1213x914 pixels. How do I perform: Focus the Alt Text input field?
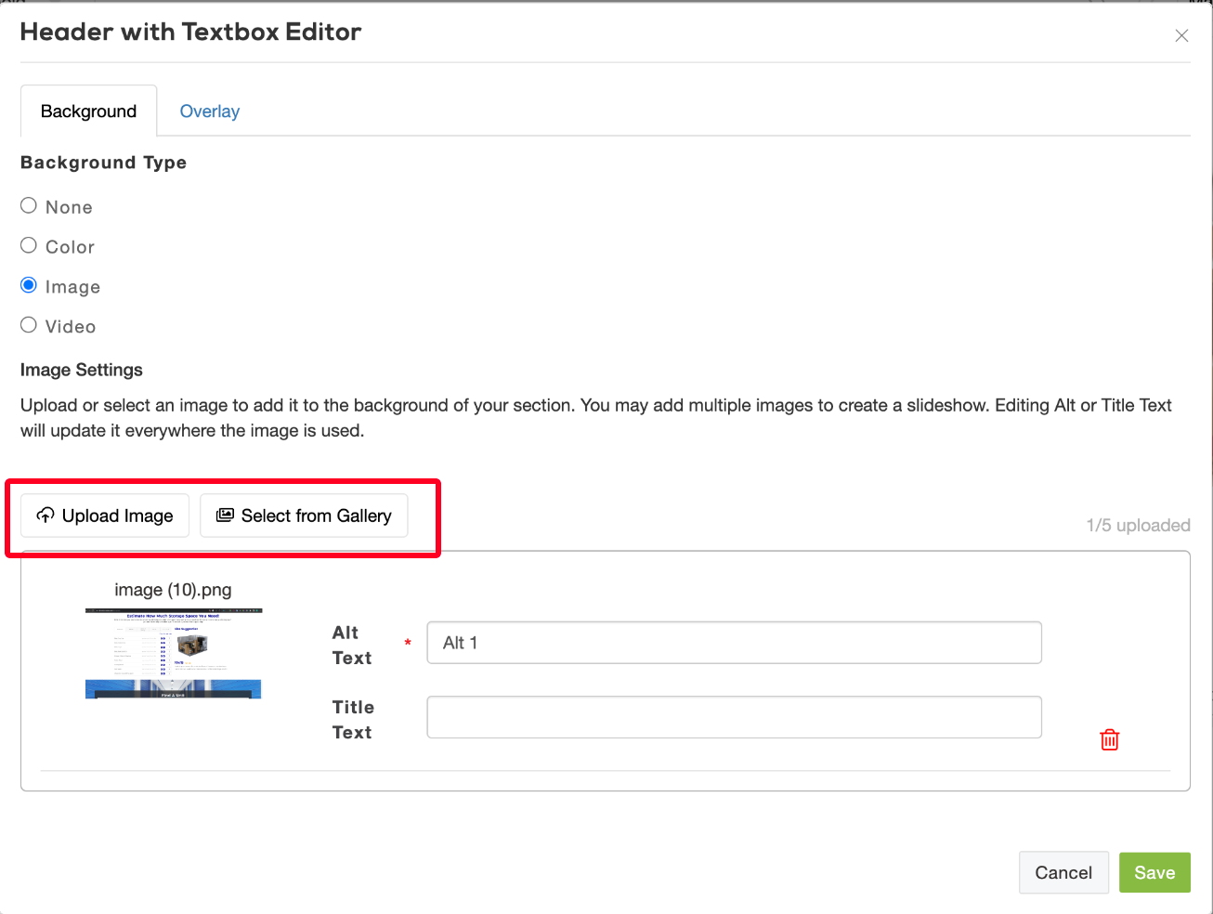pos(734,643)
